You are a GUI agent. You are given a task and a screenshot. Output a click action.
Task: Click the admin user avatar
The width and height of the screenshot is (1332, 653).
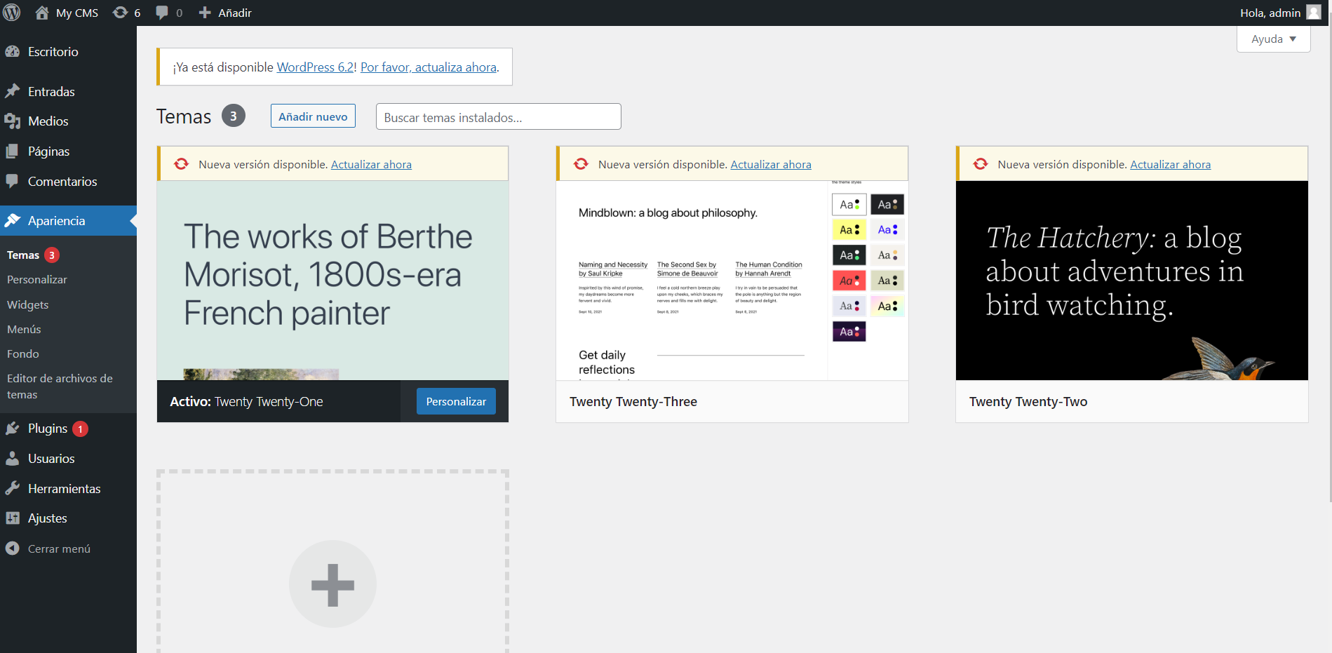(1314, 13)
